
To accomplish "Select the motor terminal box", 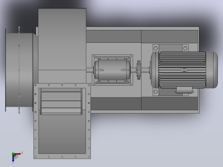I will pyautogui.click(x=184, y=90).
